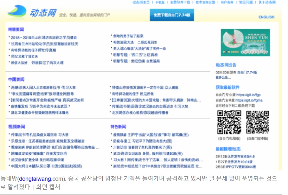288x195 pixels.
Task: Click the 自由门电脑版 QR code
Action: [229, 122]
